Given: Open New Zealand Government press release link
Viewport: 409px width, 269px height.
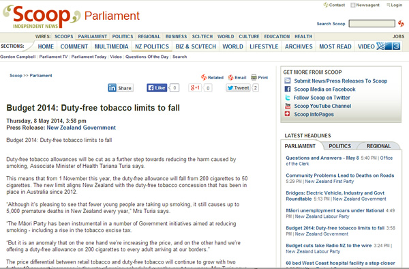Looking at the screenshot, I should pos(81,128).
